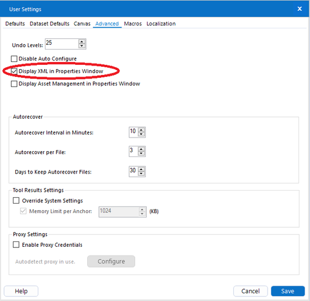Click into the Undo Levels field
The image size is (310, 301).
tap(62, 44)
